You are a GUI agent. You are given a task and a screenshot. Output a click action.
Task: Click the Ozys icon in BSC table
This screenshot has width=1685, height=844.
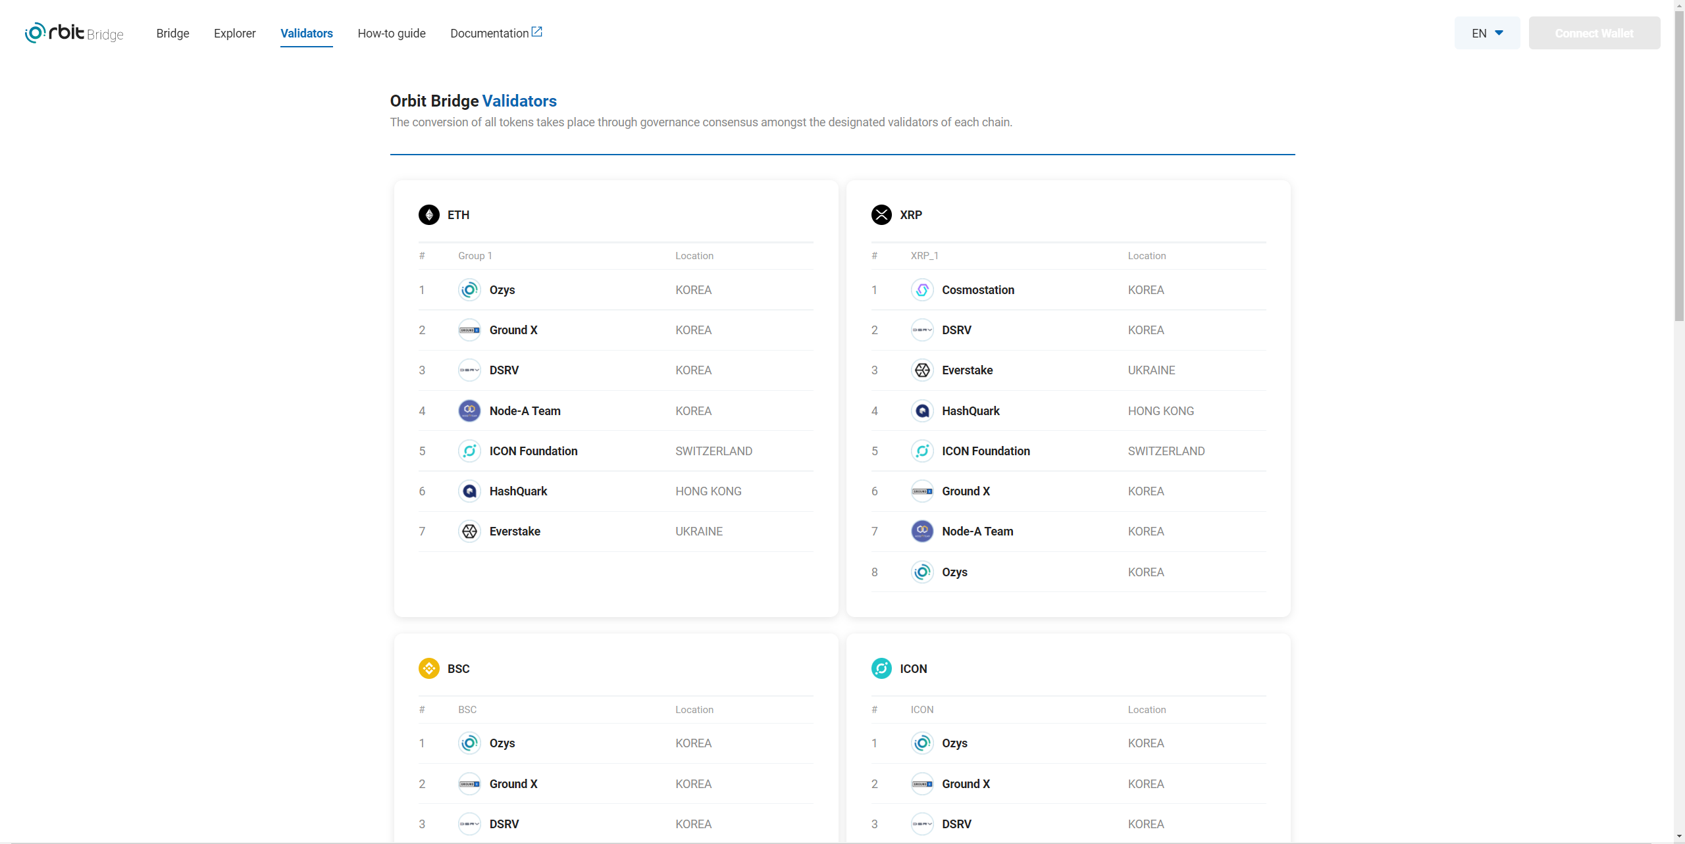(469, 743)
